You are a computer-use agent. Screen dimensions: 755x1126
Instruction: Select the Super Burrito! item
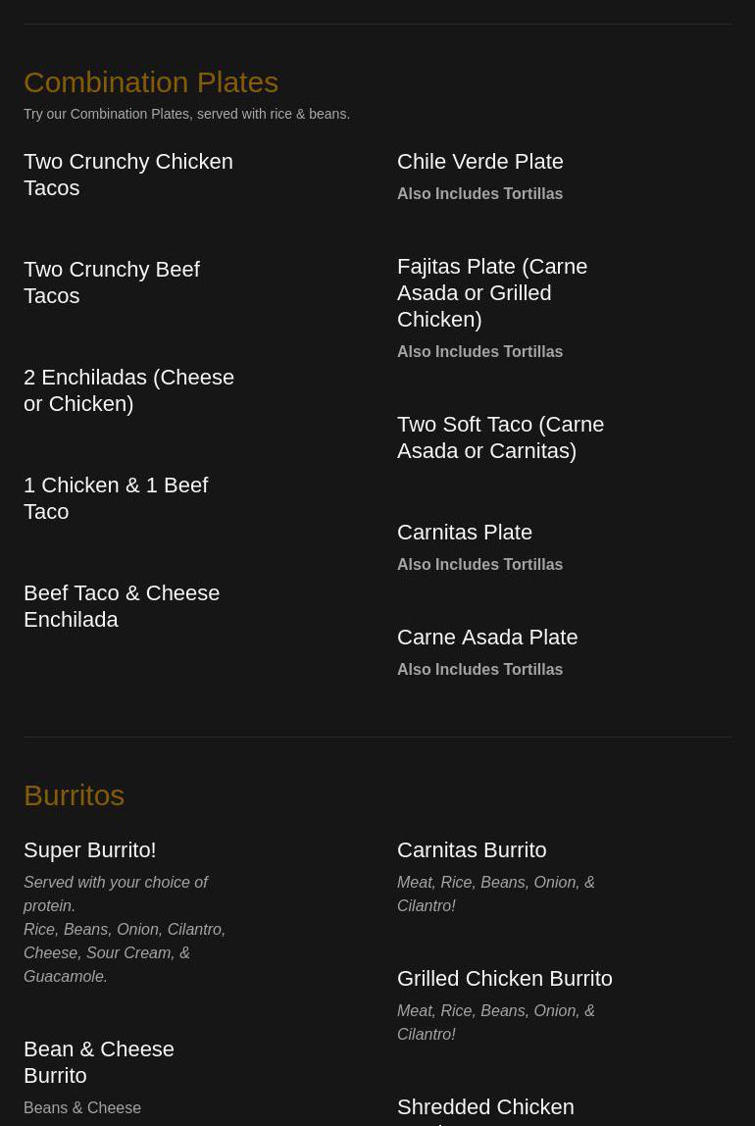click(89, 849)
